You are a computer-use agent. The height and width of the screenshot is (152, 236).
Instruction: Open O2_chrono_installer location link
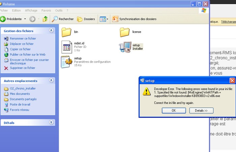[23, 88]
